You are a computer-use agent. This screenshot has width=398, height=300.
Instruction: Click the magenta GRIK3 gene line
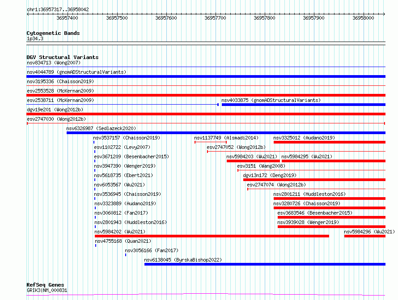[206, 295]
